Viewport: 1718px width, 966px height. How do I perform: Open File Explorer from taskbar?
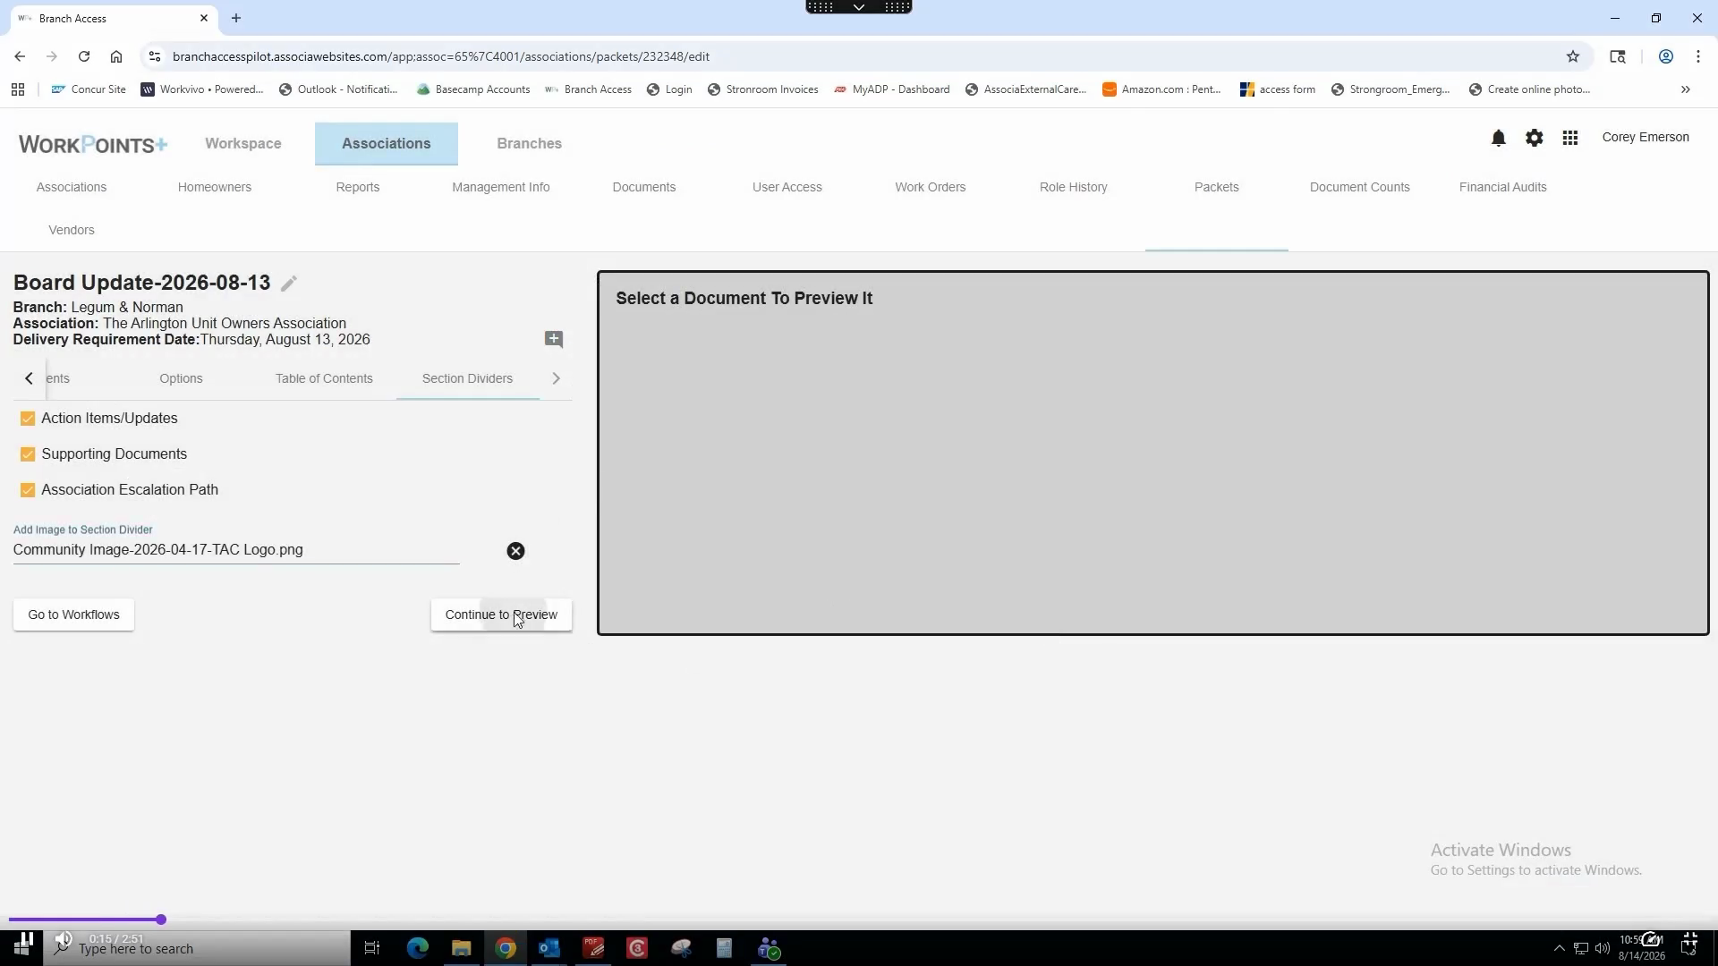coord(462,948)
